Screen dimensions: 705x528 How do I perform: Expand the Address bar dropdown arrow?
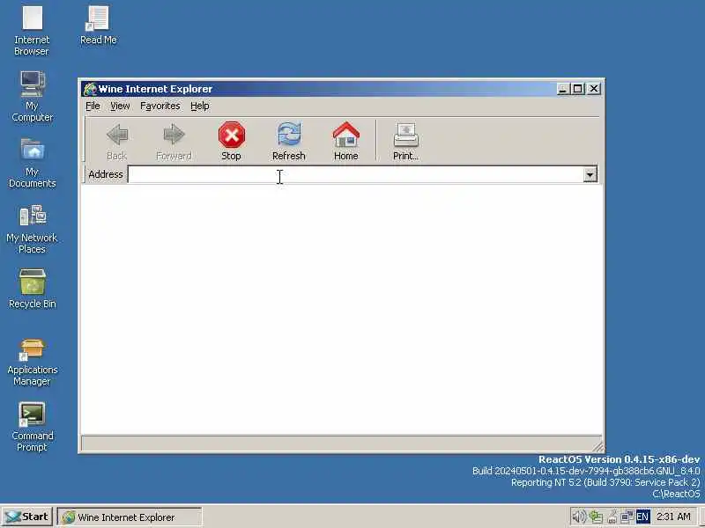click(x=590, y=174)
